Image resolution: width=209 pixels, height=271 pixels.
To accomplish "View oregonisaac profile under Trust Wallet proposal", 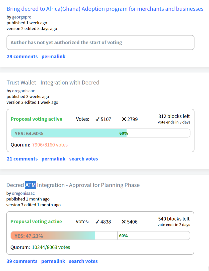I will point(23,91).
